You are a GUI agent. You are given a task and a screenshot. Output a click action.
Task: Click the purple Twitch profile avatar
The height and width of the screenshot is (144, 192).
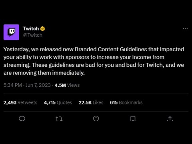(x=11, y=32)
